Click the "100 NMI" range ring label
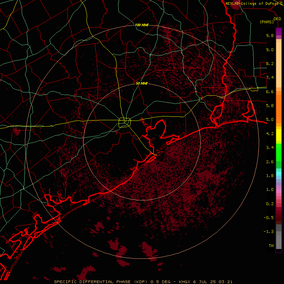 coord(142,25)
